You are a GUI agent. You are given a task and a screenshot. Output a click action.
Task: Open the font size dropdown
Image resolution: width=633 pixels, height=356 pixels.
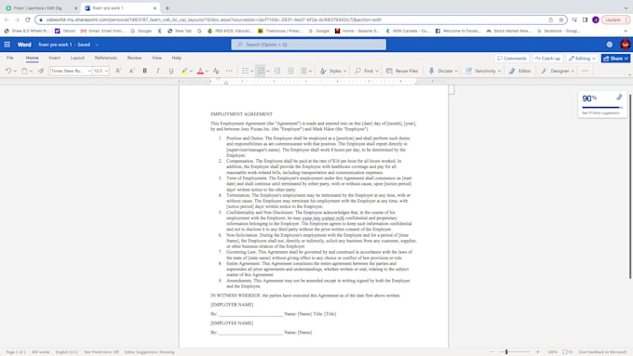[101, 71]
